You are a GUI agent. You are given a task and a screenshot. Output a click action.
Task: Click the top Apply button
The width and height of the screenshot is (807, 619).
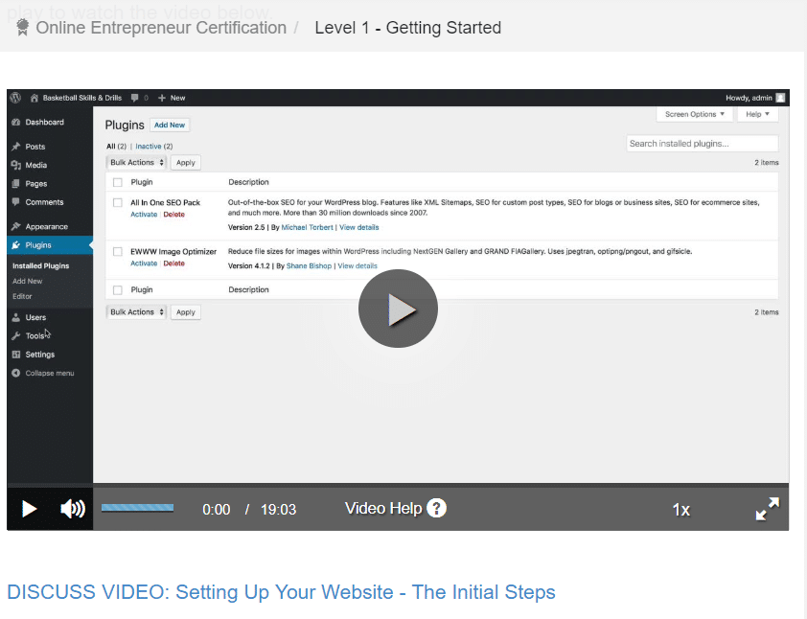tap(186, 163)
